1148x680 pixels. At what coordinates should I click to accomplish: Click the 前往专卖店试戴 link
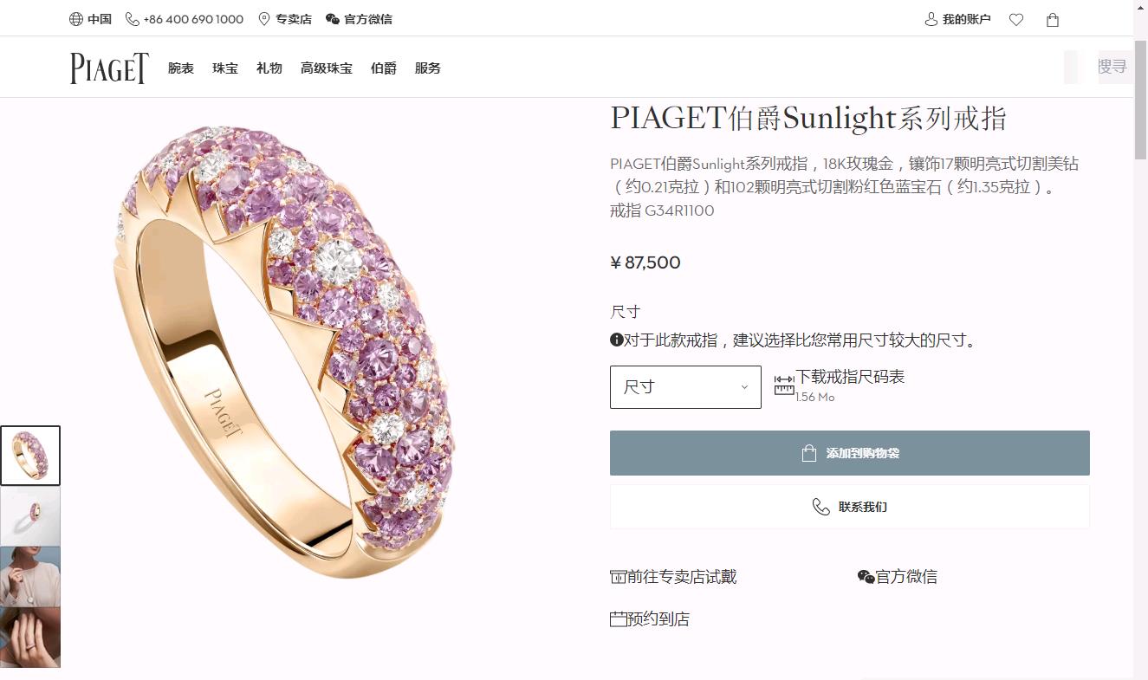point(673,577)
